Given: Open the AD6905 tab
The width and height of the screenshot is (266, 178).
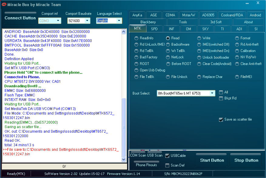Looking at the screenshot, I should [208, 15].
